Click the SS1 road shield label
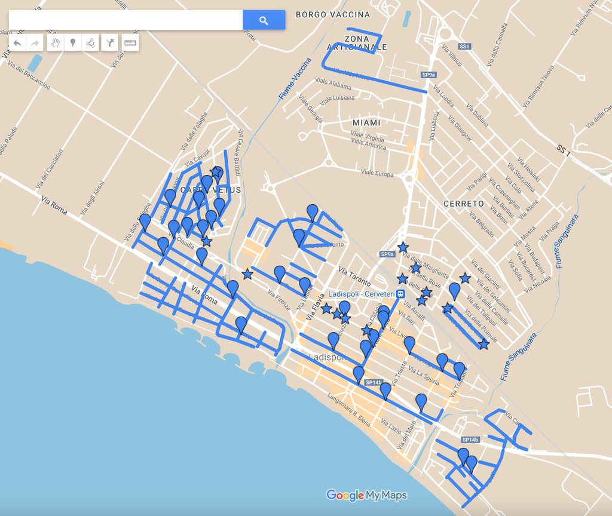Viewport: 612px width, 516px height. [464, 47]
